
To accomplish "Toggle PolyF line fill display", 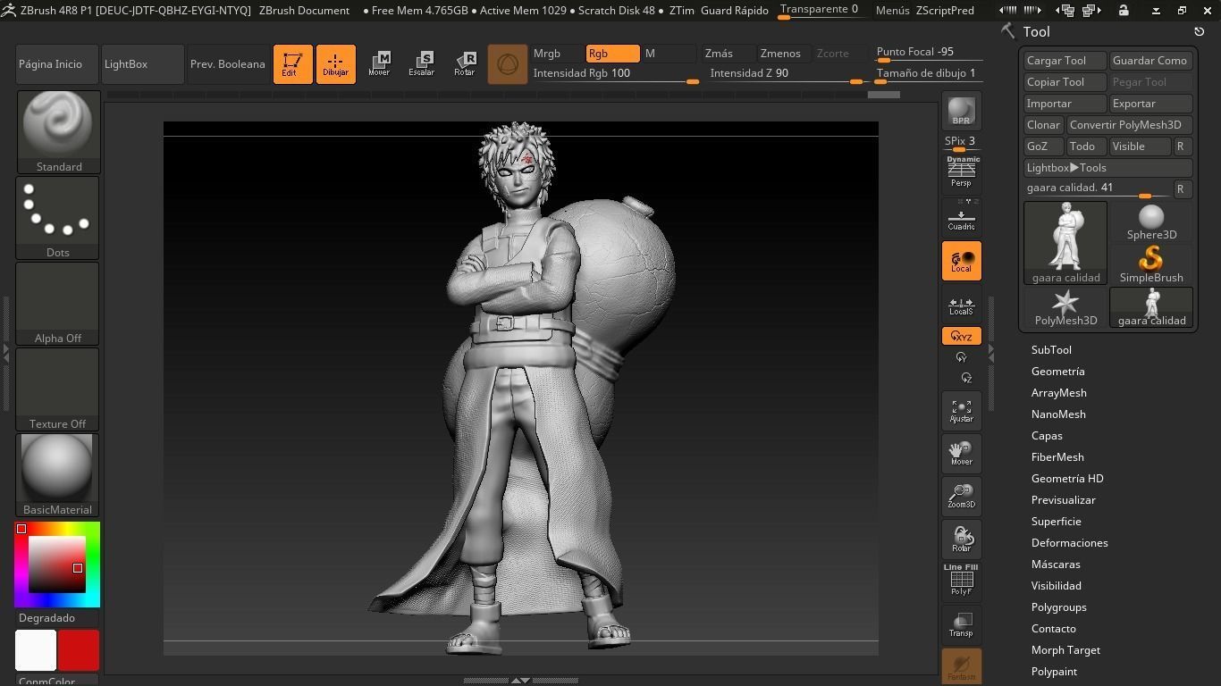I will point(961,580).
